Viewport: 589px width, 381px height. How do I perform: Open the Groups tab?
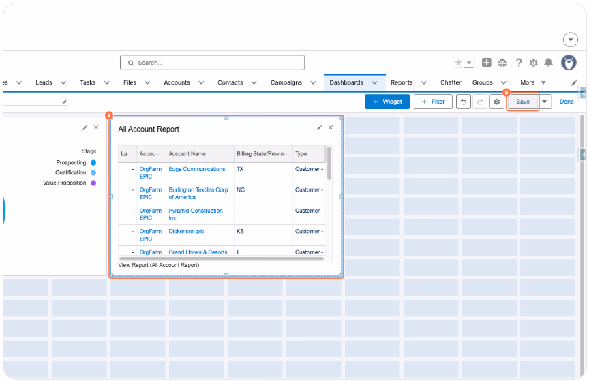pos(483,82)
